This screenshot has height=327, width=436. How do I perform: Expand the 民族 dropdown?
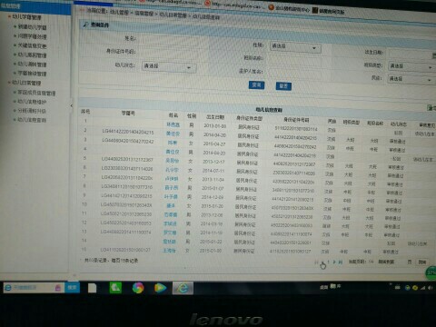click(411, 79)
